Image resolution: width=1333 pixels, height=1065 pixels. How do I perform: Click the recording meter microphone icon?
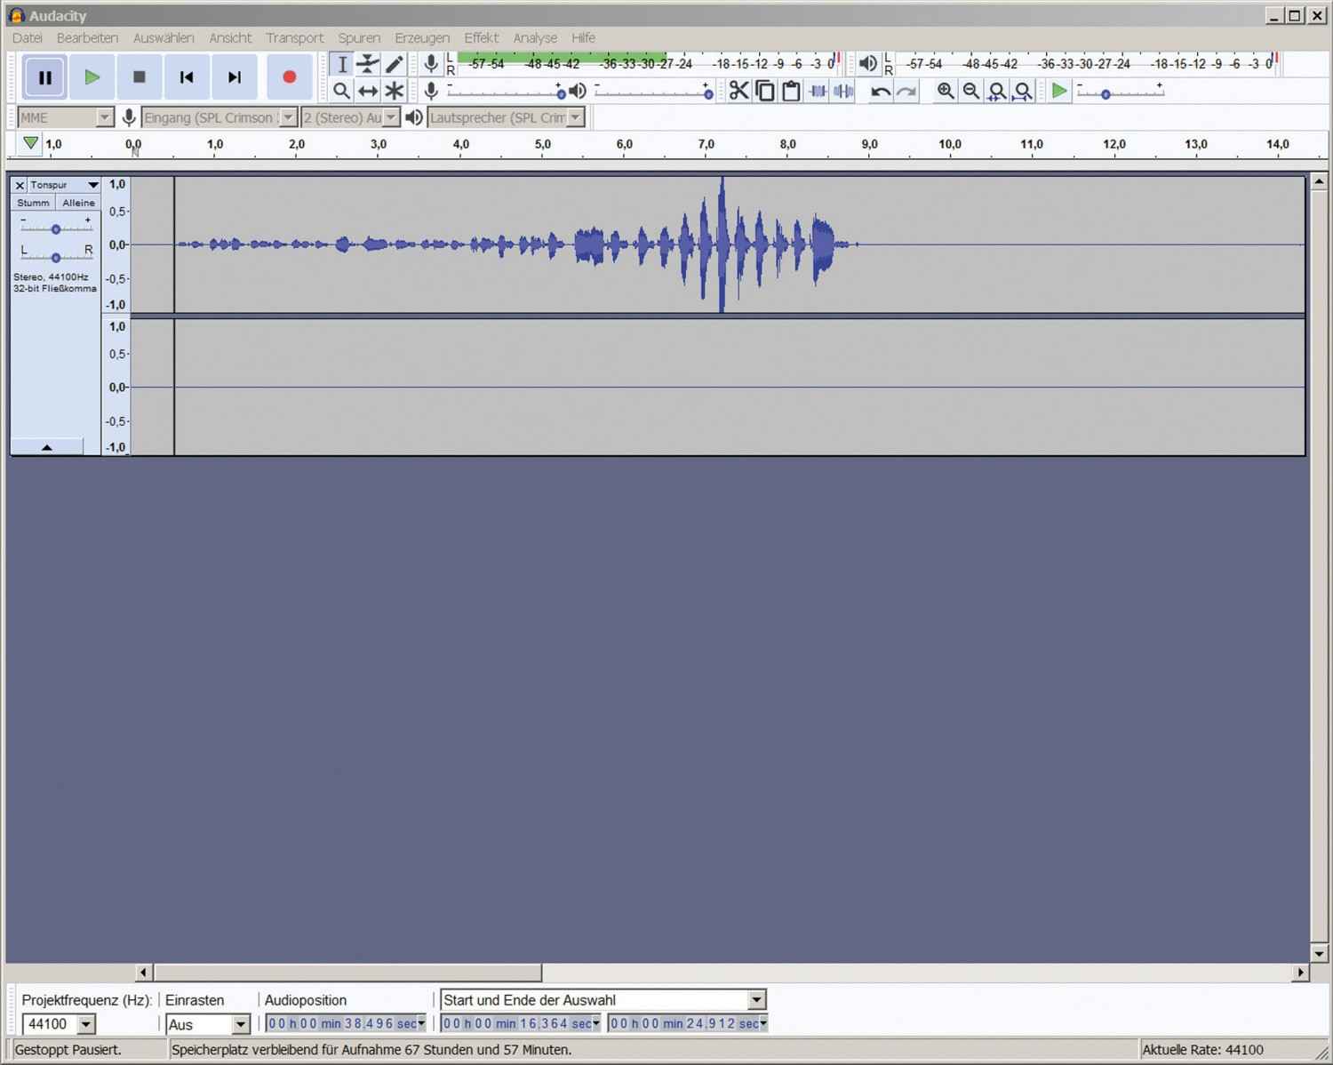(x=431, y=63)
